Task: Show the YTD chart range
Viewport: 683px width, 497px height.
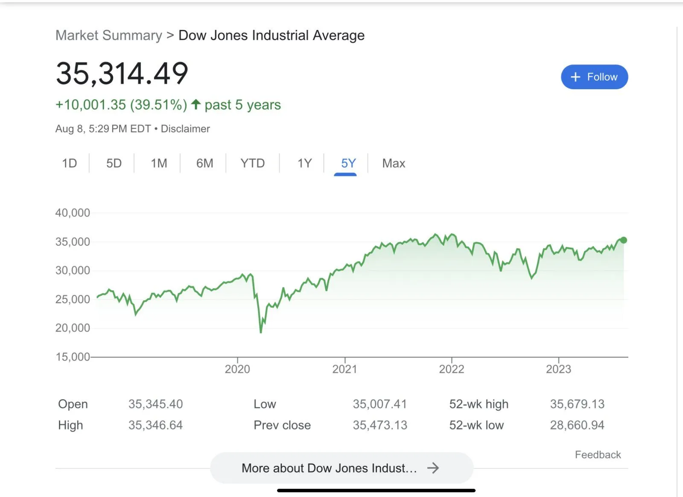Action: coord(252,163)
